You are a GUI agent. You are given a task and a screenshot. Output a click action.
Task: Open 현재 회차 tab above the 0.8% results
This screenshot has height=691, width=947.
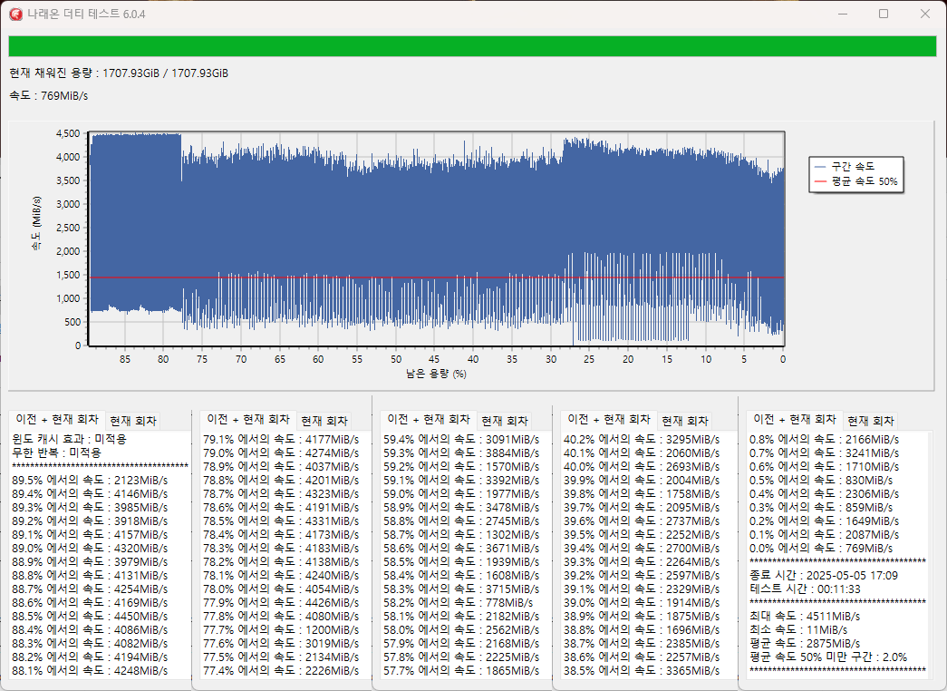[x=870, y=421]
